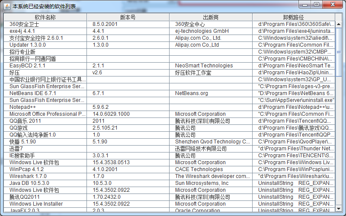This screenshot has height=216, width=346.
Task: Click publisher ej-technologies GmbH cell
Action: [x=211, y=31]
